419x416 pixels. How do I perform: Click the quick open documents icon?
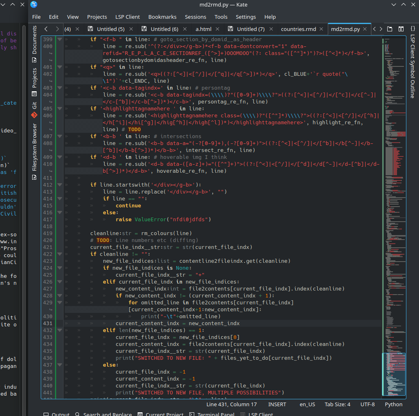(x=390, y=29)
